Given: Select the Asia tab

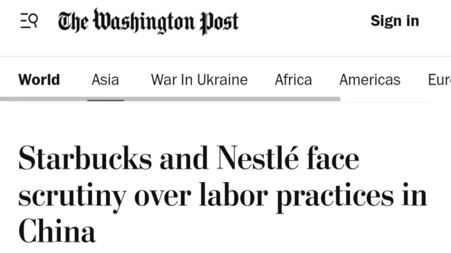Looking at the screenshot, I should pos(105,79).
